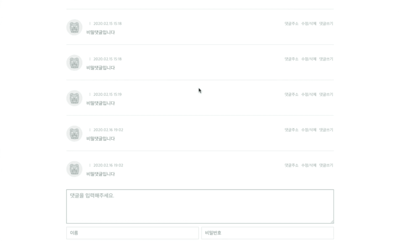This screenshot has height=242, width=400.
Task: Reply via 댓글쓰기 on second 15:18 comment
Action: pos(326,59)
